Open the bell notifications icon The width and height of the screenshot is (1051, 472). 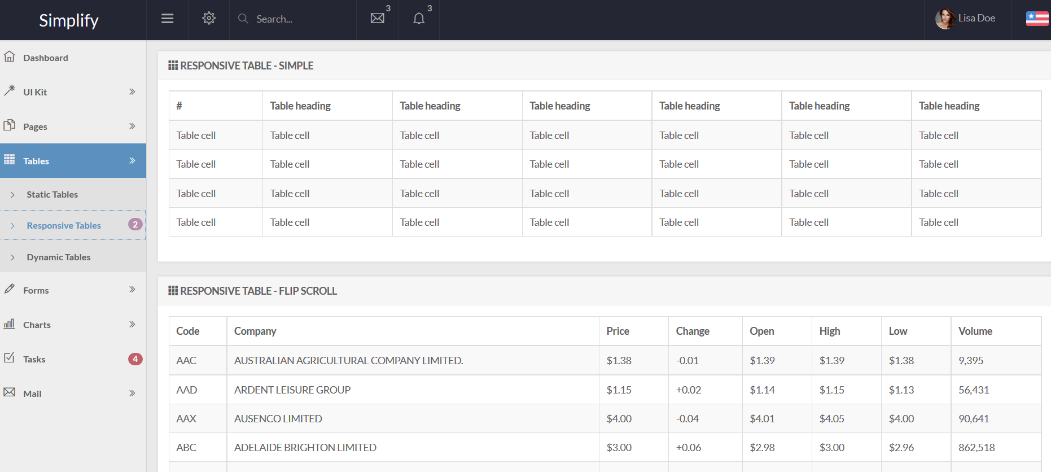coord(419,19)
